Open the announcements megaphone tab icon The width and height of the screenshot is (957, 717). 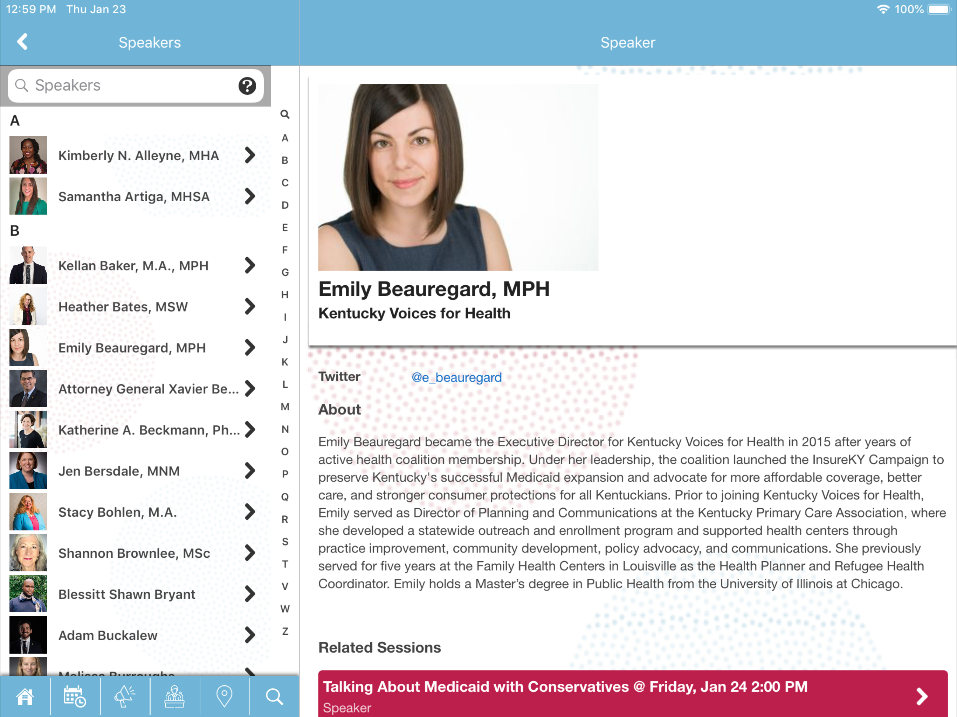(x=125, y=697)
